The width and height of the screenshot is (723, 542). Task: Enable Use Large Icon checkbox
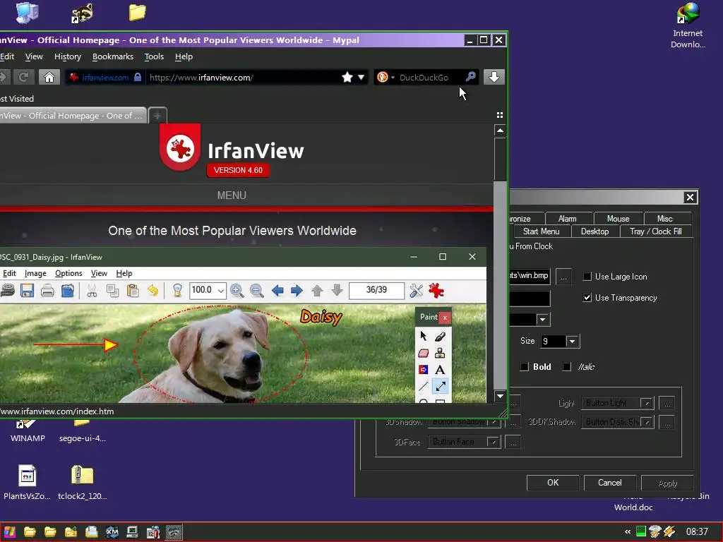(587, 277)
